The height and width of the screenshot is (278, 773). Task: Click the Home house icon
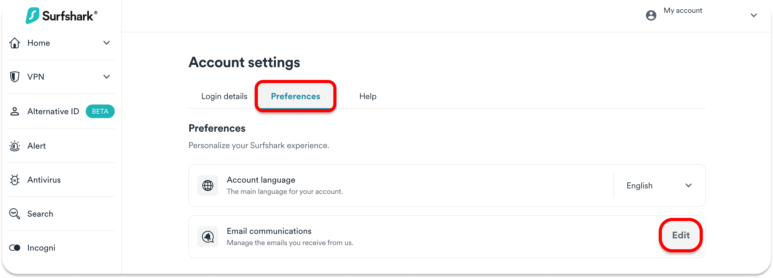pos(15,43)
